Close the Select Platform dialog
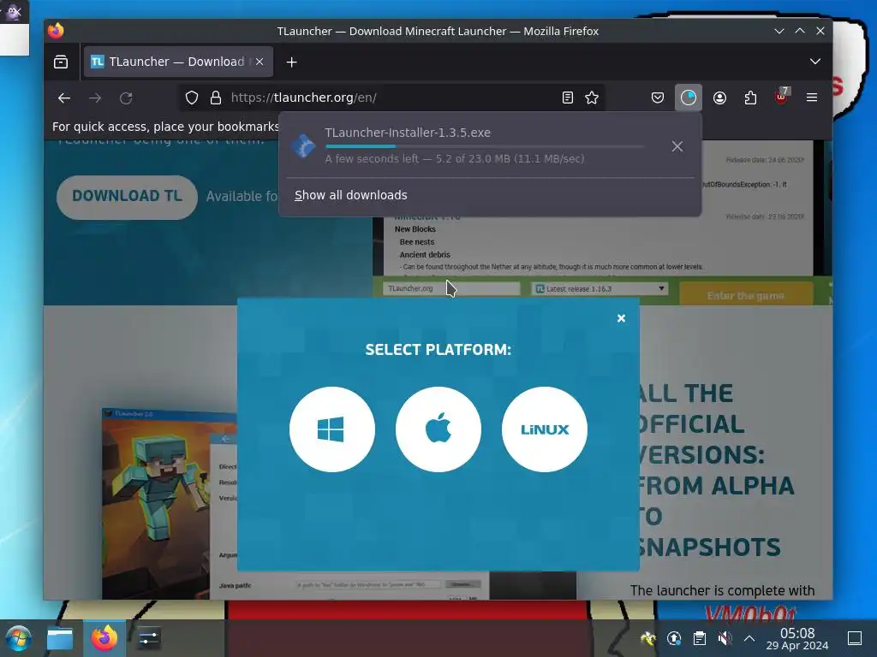The image size is (877, 657). tap(621, 318)
